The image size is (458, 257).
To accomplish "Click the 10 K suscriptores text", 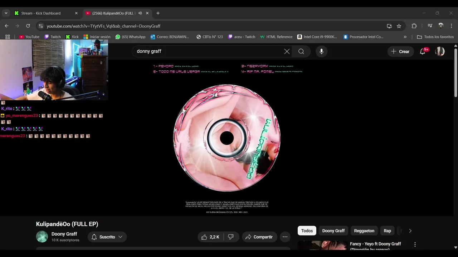I will point(65,240).
